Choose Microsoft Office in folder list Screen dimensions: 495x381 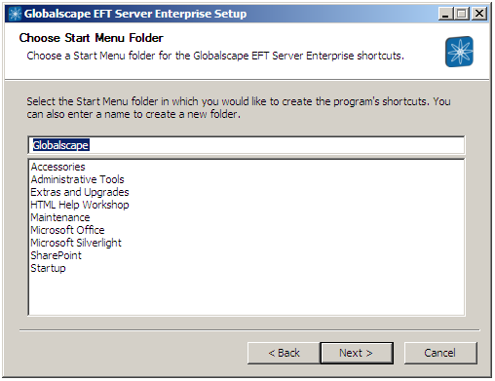[67, 230]
